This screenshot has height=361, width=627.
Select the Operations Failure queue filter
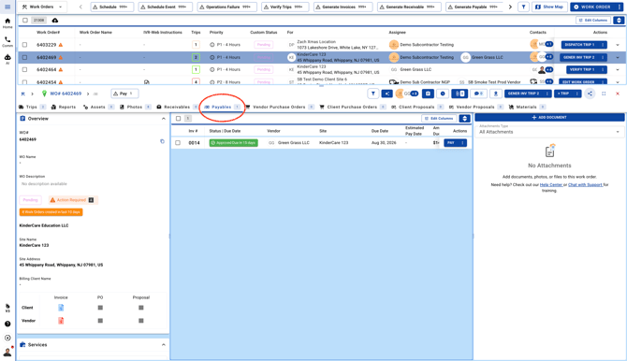226,7
